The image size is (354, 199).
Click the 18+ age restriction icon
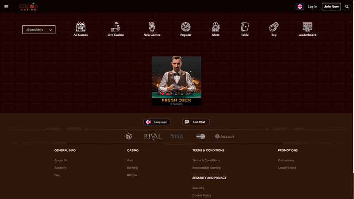click(x=129, y=136)
